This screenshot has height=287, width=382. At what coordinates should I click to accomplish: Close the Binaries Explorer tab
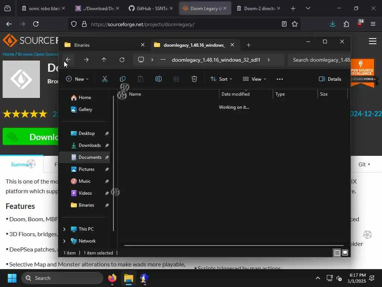[143, 45]
